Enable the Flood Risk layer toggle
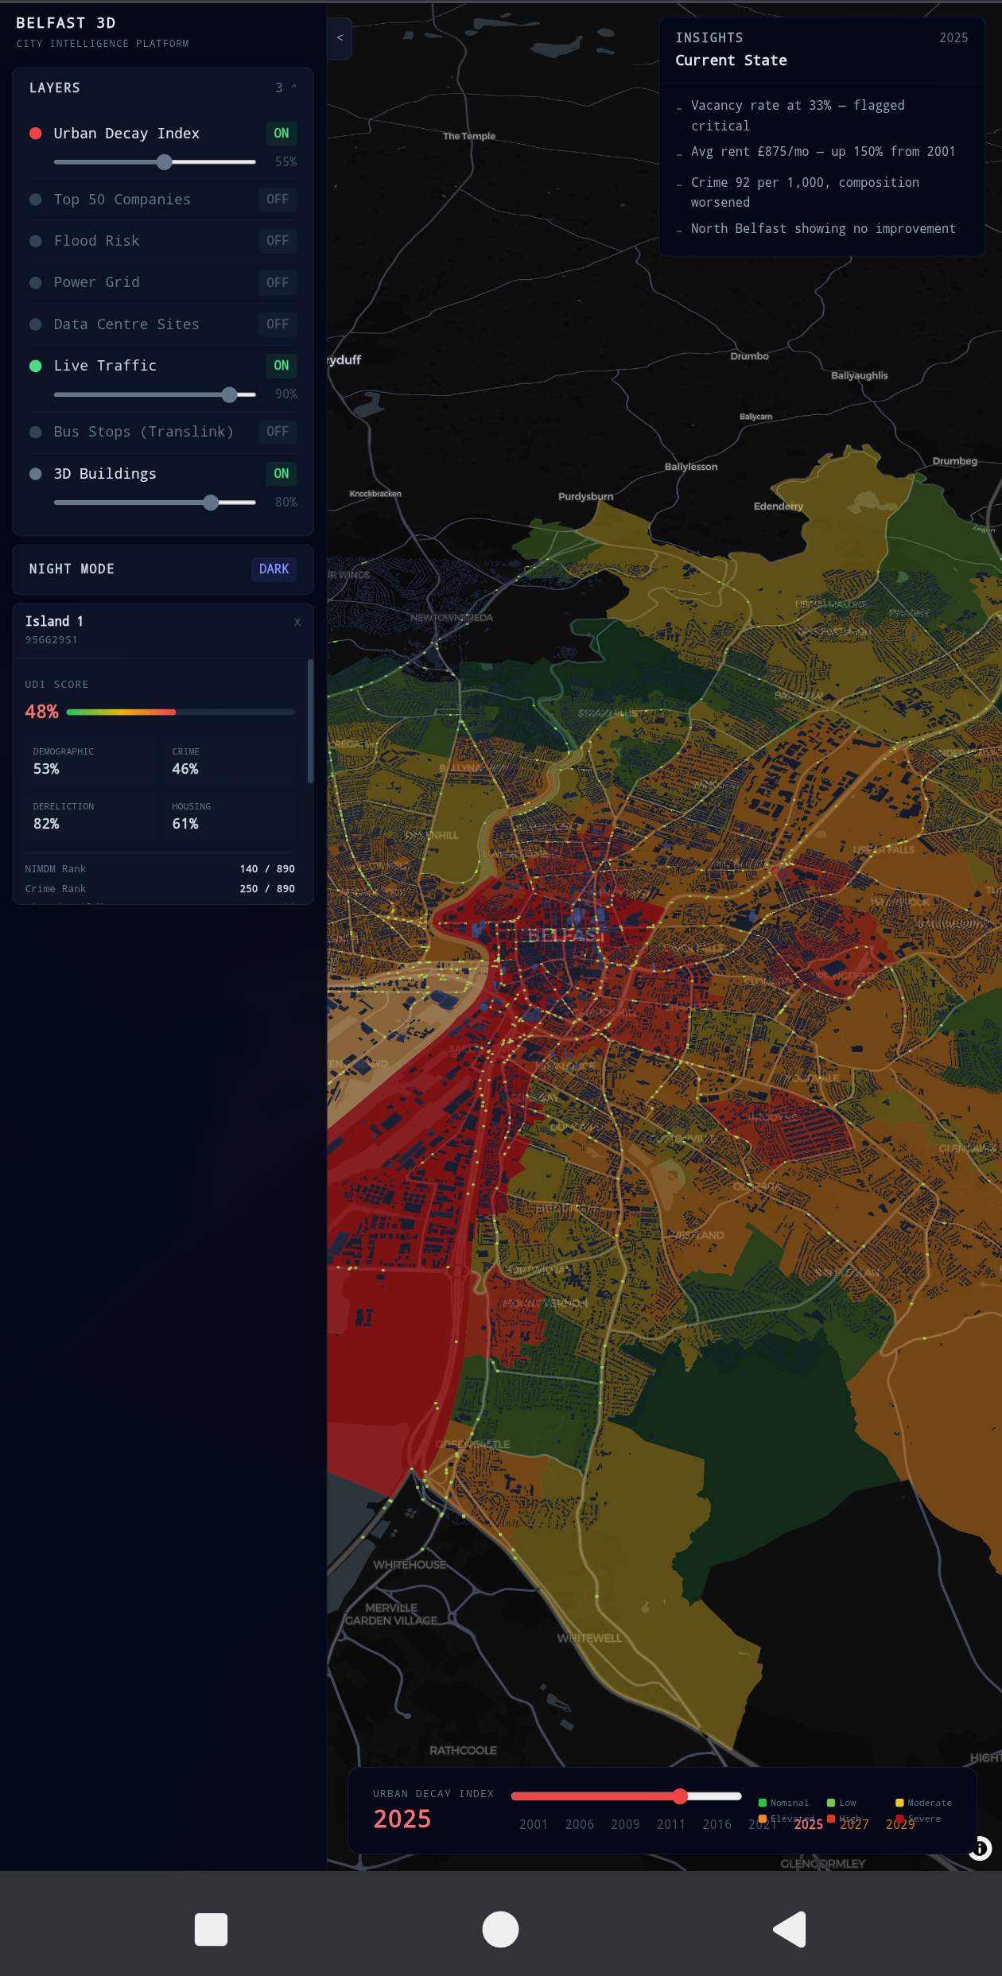The height and width of the screenshot is (1976, 1002). click(x=278, y=241)
